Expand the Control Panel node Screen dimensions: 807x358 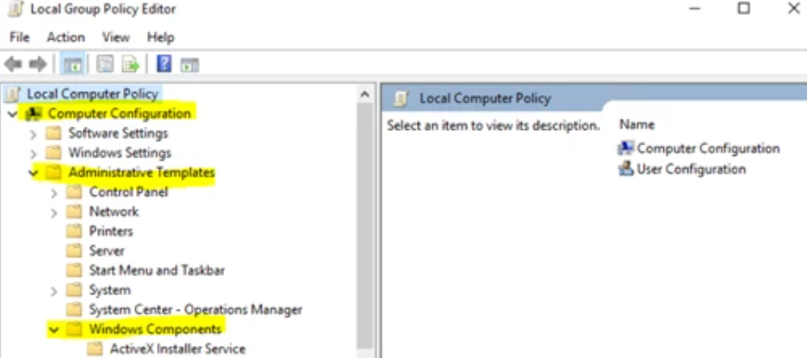point(54,193)
